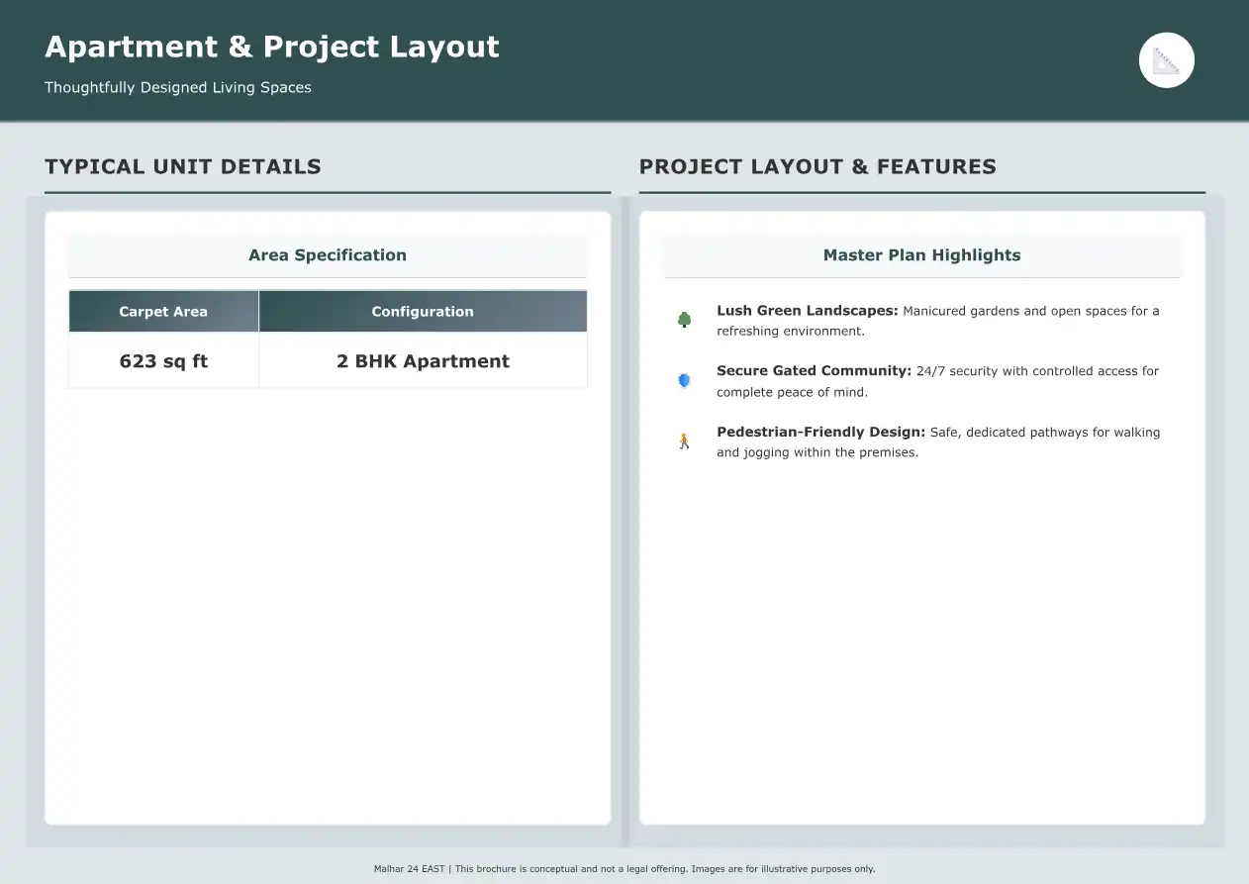Click the blue shield security icon

[684, 380]
